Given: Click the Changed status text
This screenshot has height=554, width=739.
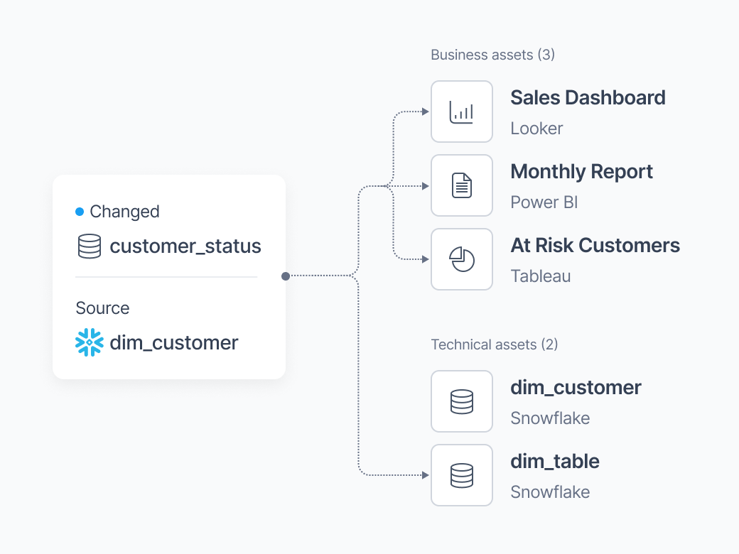Looking at the screenshot, I should pos(124,212).
